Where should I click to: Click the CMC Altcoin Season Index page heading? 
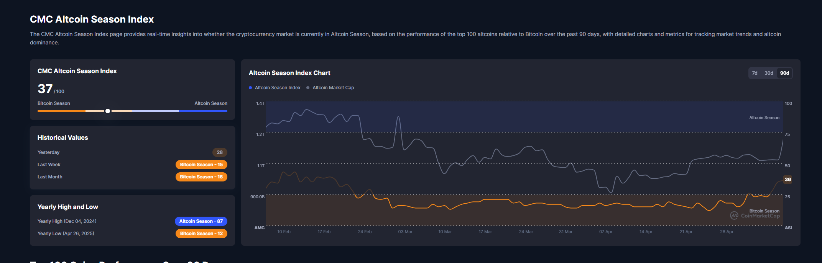pos(92,19)
